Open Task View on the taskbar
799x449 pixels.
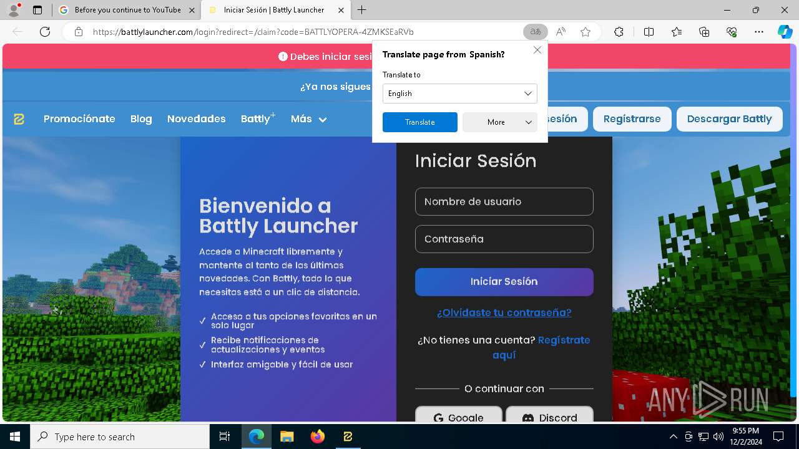point(225,437)
